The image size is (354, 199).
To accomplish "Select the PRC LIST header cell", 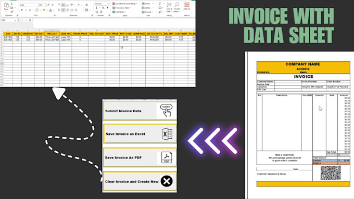I will pos(52,34).
